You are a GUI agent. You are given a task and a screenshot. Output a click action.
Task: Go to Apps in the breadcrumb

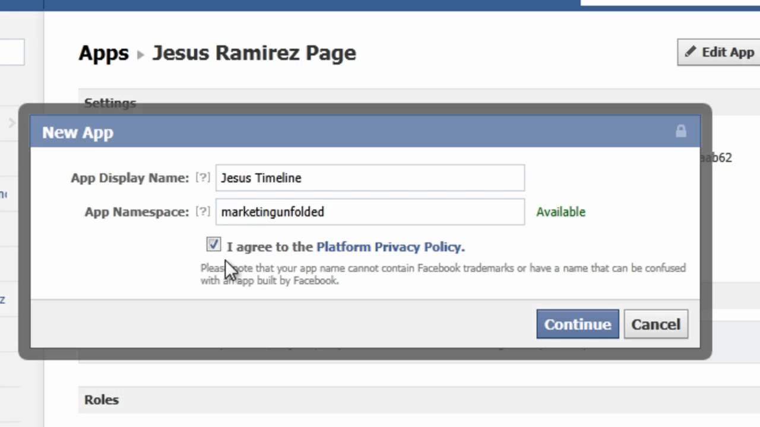coord(103,53)
